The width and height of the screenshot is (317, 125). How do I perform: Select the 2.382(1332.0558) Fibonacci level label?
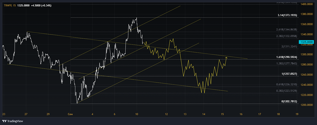click(x=287, y=36)
